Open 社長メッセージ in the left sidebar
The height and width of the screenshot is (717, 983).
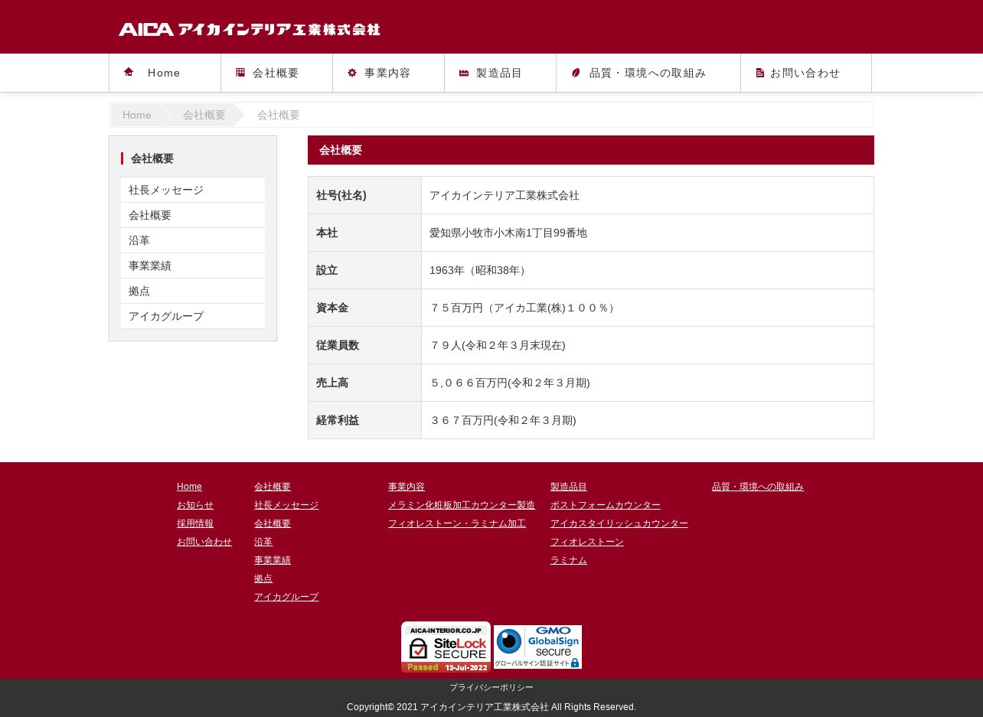pyautogui.click(x=193, y=190)
